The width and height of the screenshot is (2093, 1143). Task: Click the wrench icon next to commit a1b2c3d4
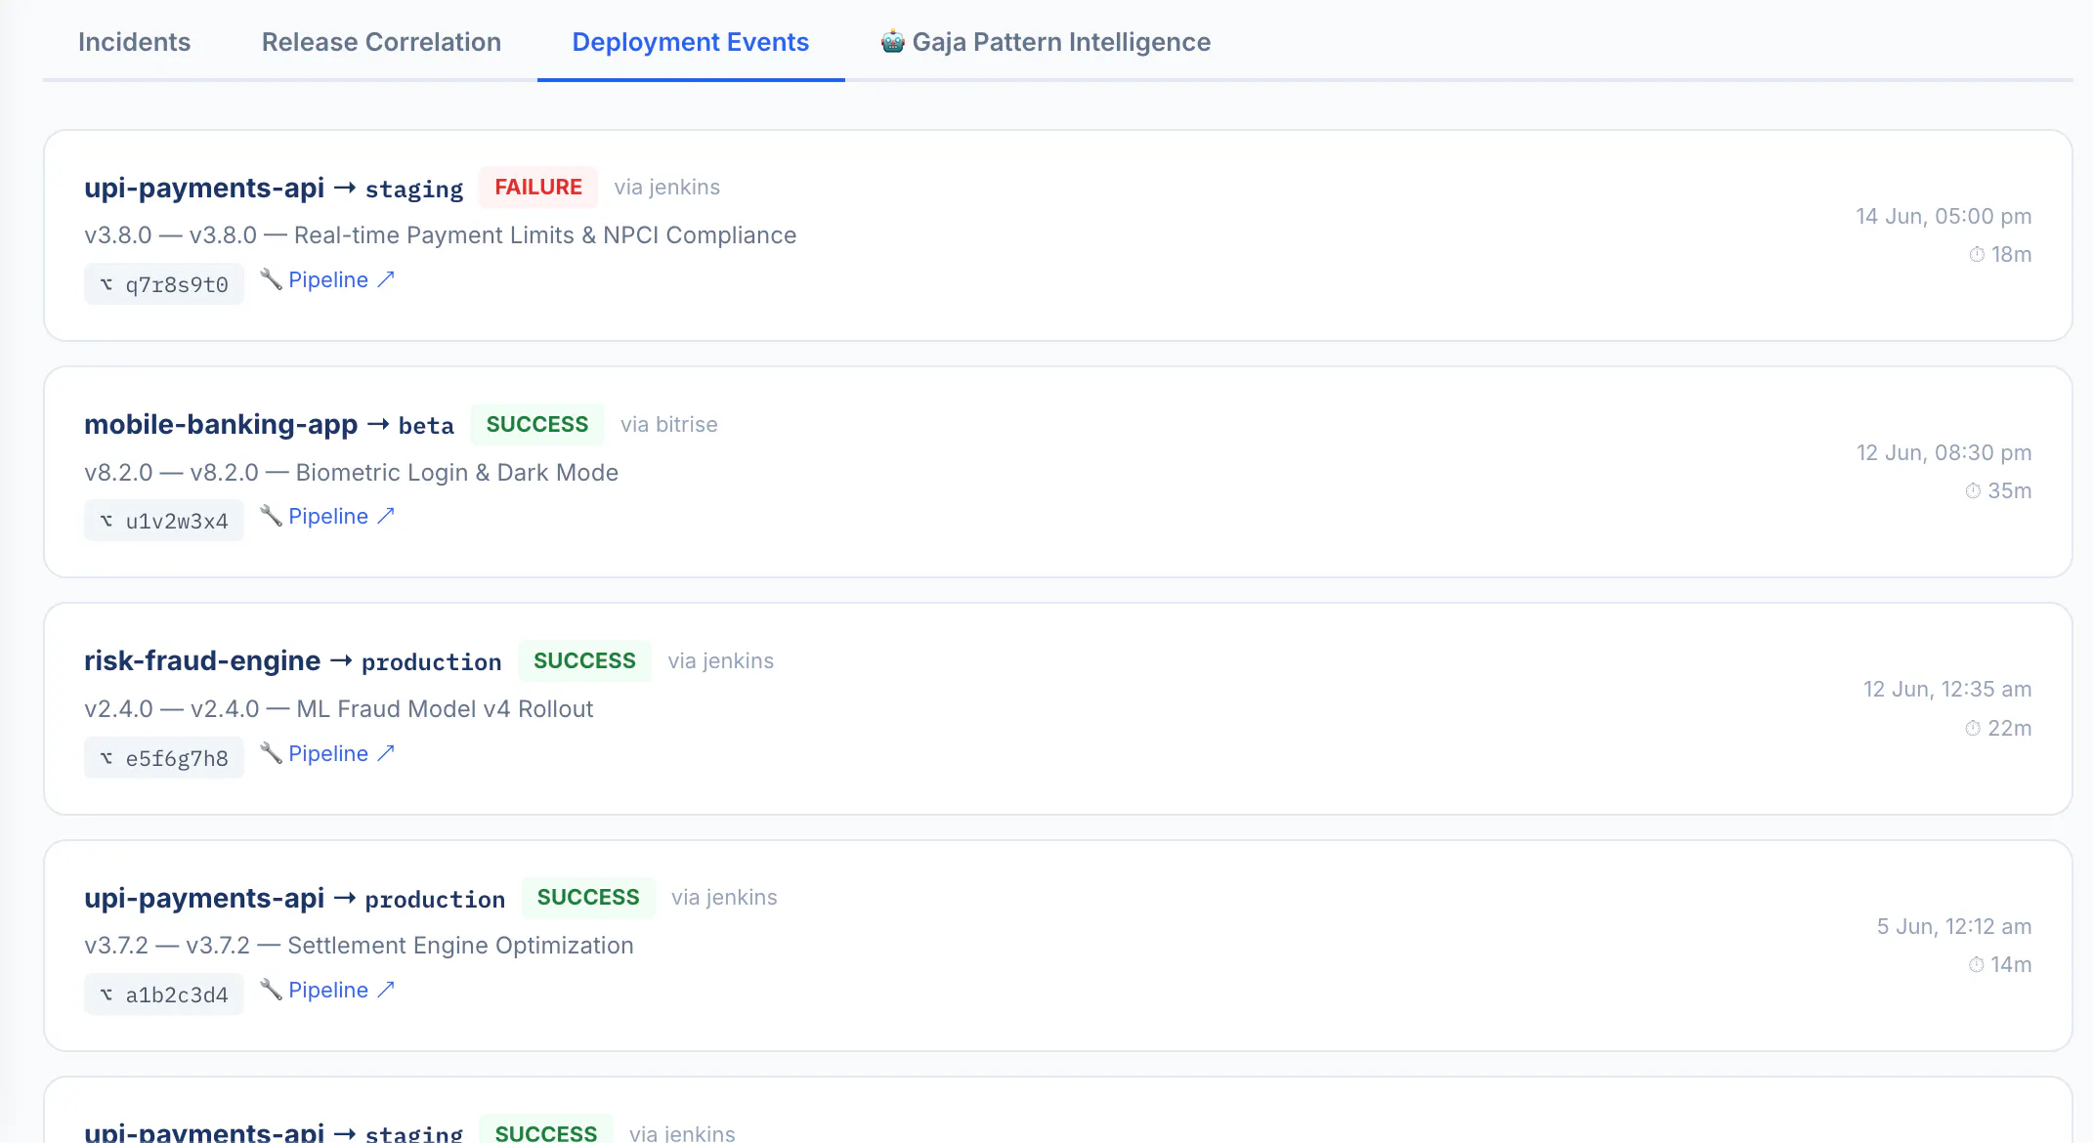tap(271, 990)
